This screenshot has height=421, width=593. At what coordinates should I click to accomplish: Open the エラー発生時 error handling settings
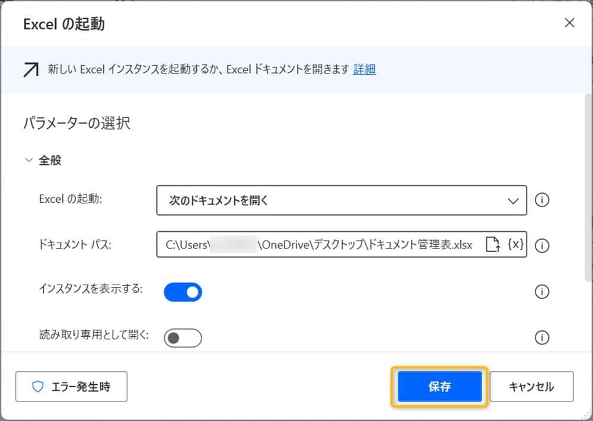coord(71,386)
